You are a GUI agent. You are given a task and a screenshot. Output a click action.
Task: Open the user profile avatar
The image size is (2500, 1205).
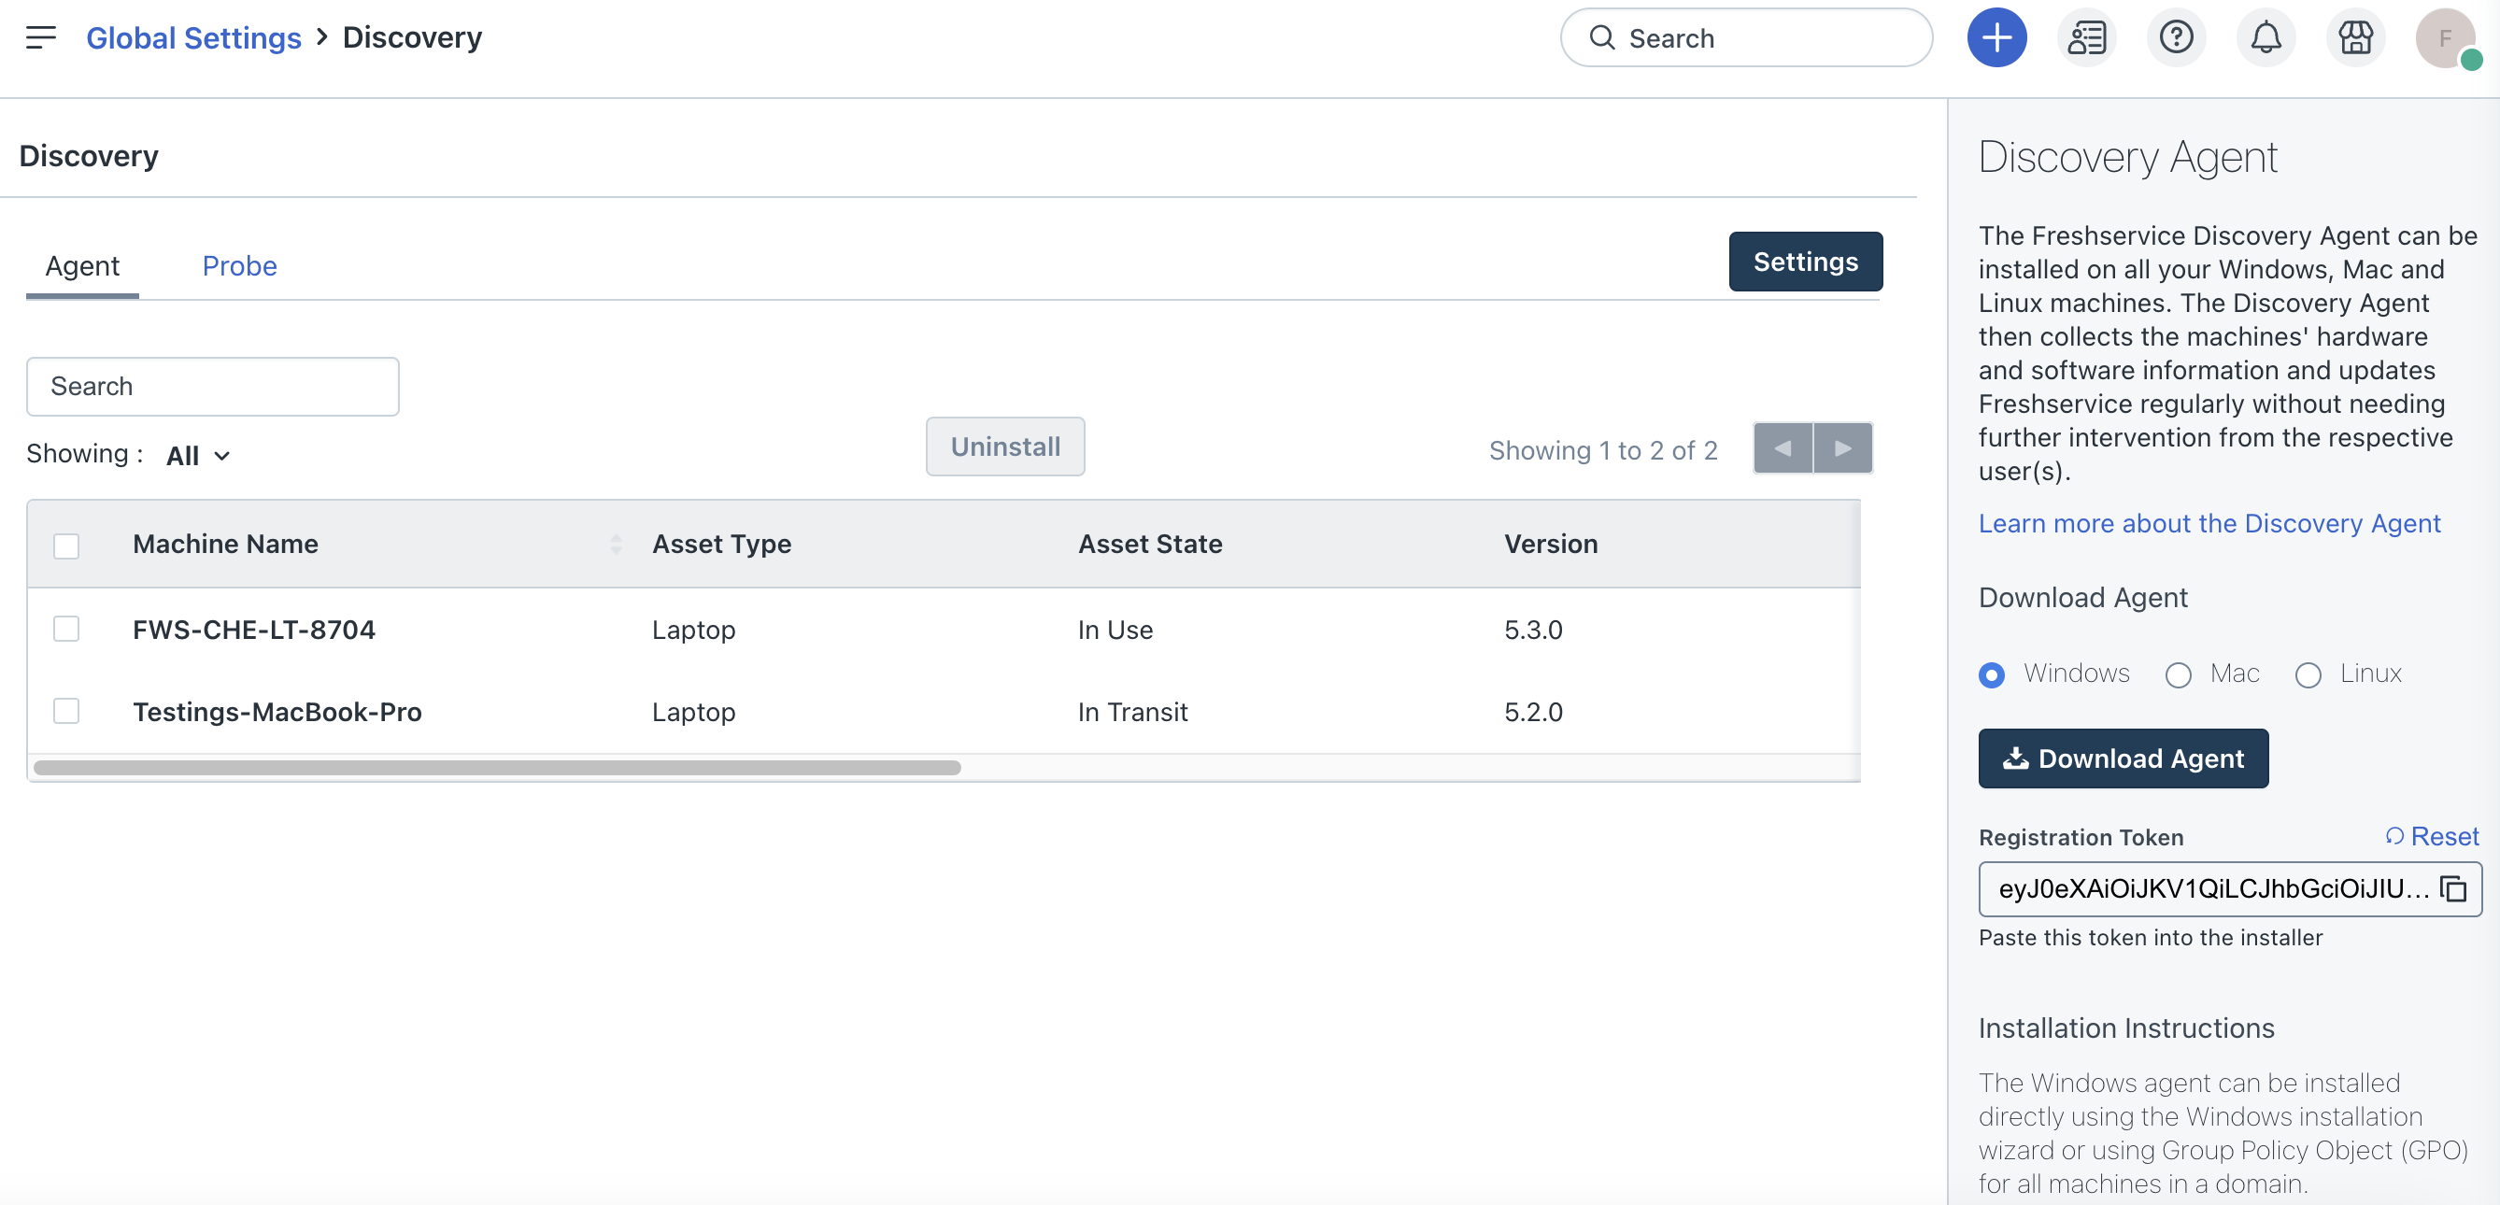coord(2445,38)
